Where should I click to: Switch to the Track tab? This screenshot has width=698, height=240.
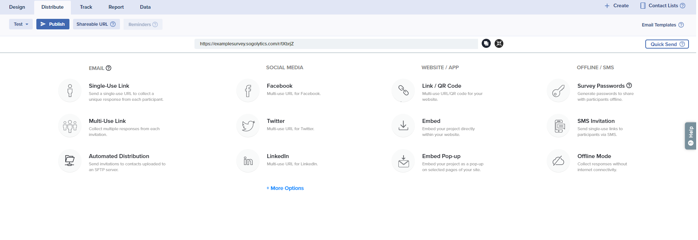(86, 7)
